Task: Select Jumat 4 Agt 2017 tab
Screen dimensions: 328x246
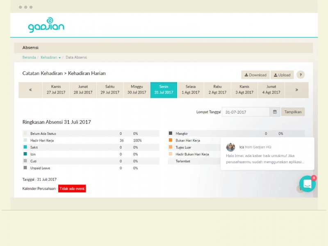Action: click(271, 90)
